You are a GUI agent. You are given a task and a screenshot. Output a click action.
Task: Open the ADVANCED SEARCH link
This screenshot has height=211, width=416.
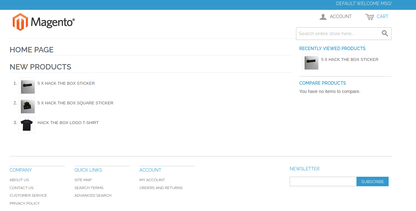(x=93, y=195)
